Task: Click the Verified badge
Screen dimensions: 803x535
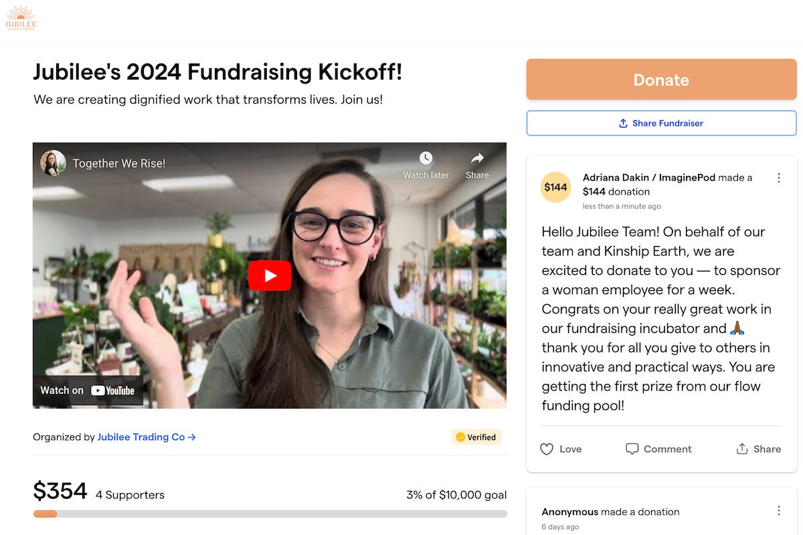Action: pos(476,437)
